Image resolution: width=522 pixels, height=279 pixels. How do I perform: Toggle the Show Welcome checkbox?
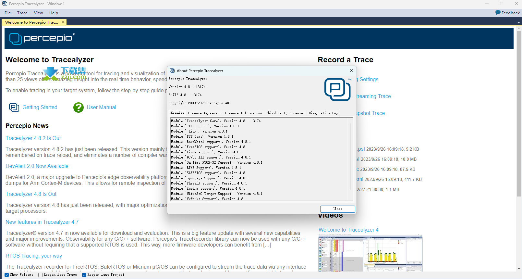pyautogui.click(x=6, y=275)
